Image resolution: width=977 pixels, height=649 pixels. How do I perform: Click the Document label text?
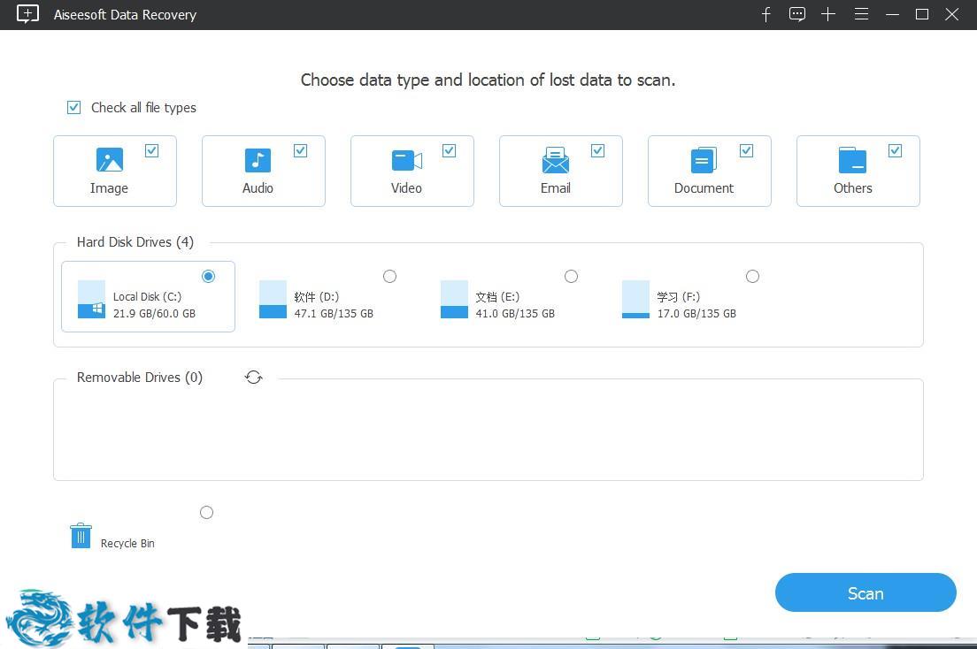[x=704, y=188]
